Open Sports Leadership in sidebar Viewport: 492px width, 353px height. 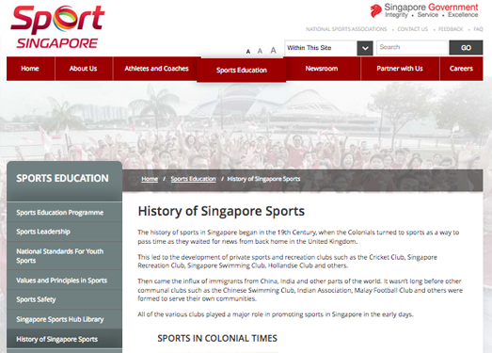(x=64, y=232)
